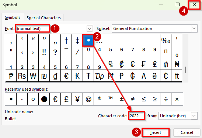Viewport: 202px width, 138px height.
Task: Select the division sign ÷
Action: [166, 99]
